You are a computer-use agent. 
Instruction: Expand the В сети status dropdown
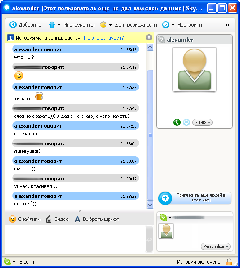coord(14,262)
